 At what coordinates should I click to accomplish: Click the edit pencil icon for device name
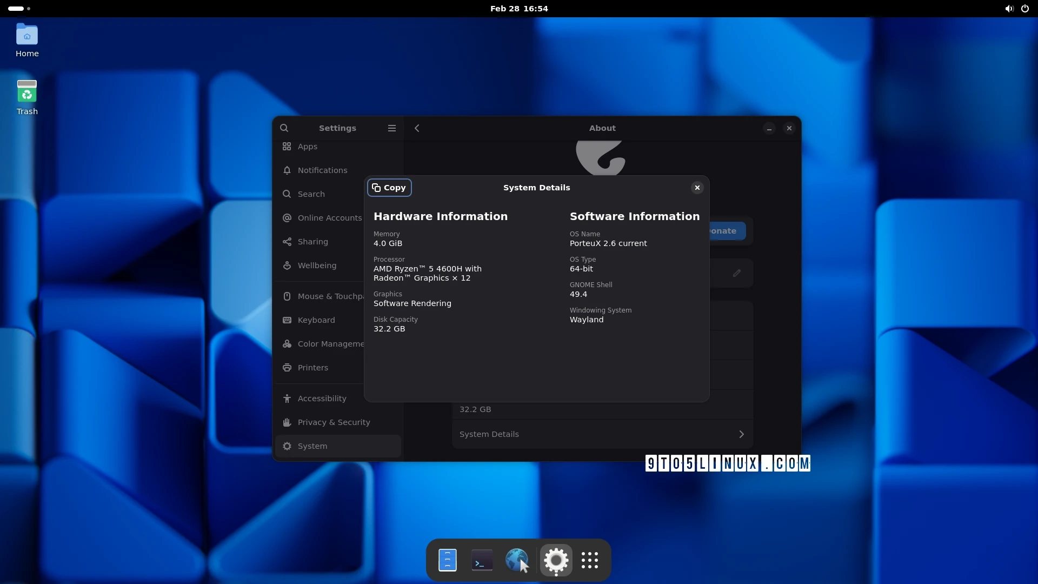[x=736, y=273]
